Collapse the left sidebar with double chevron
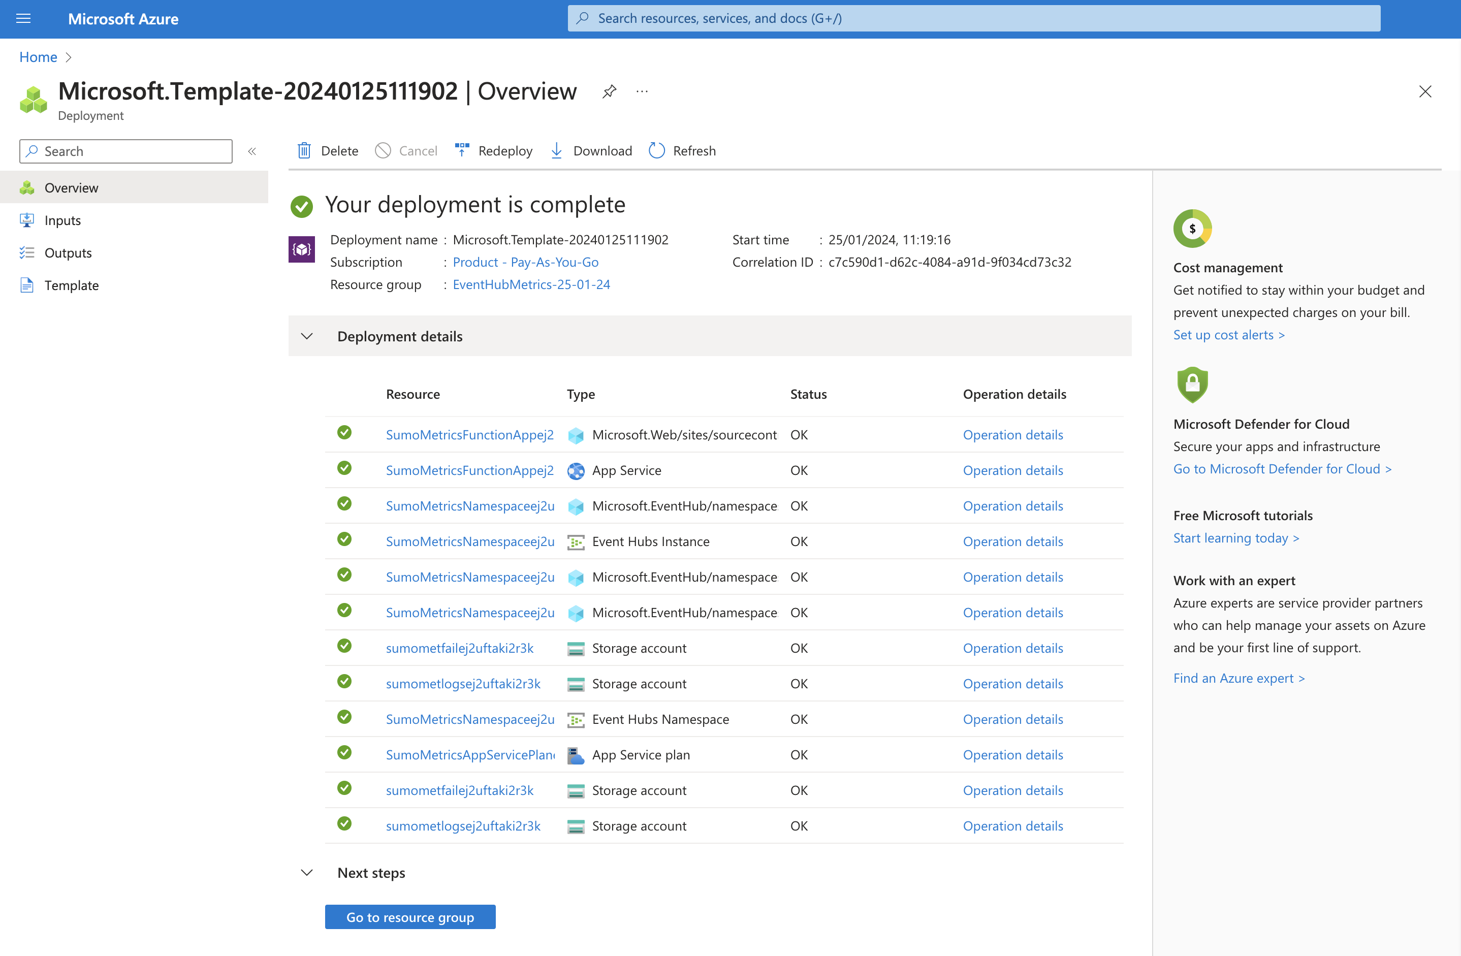This screenshot has height=956, width=1461. pos(251,151)
